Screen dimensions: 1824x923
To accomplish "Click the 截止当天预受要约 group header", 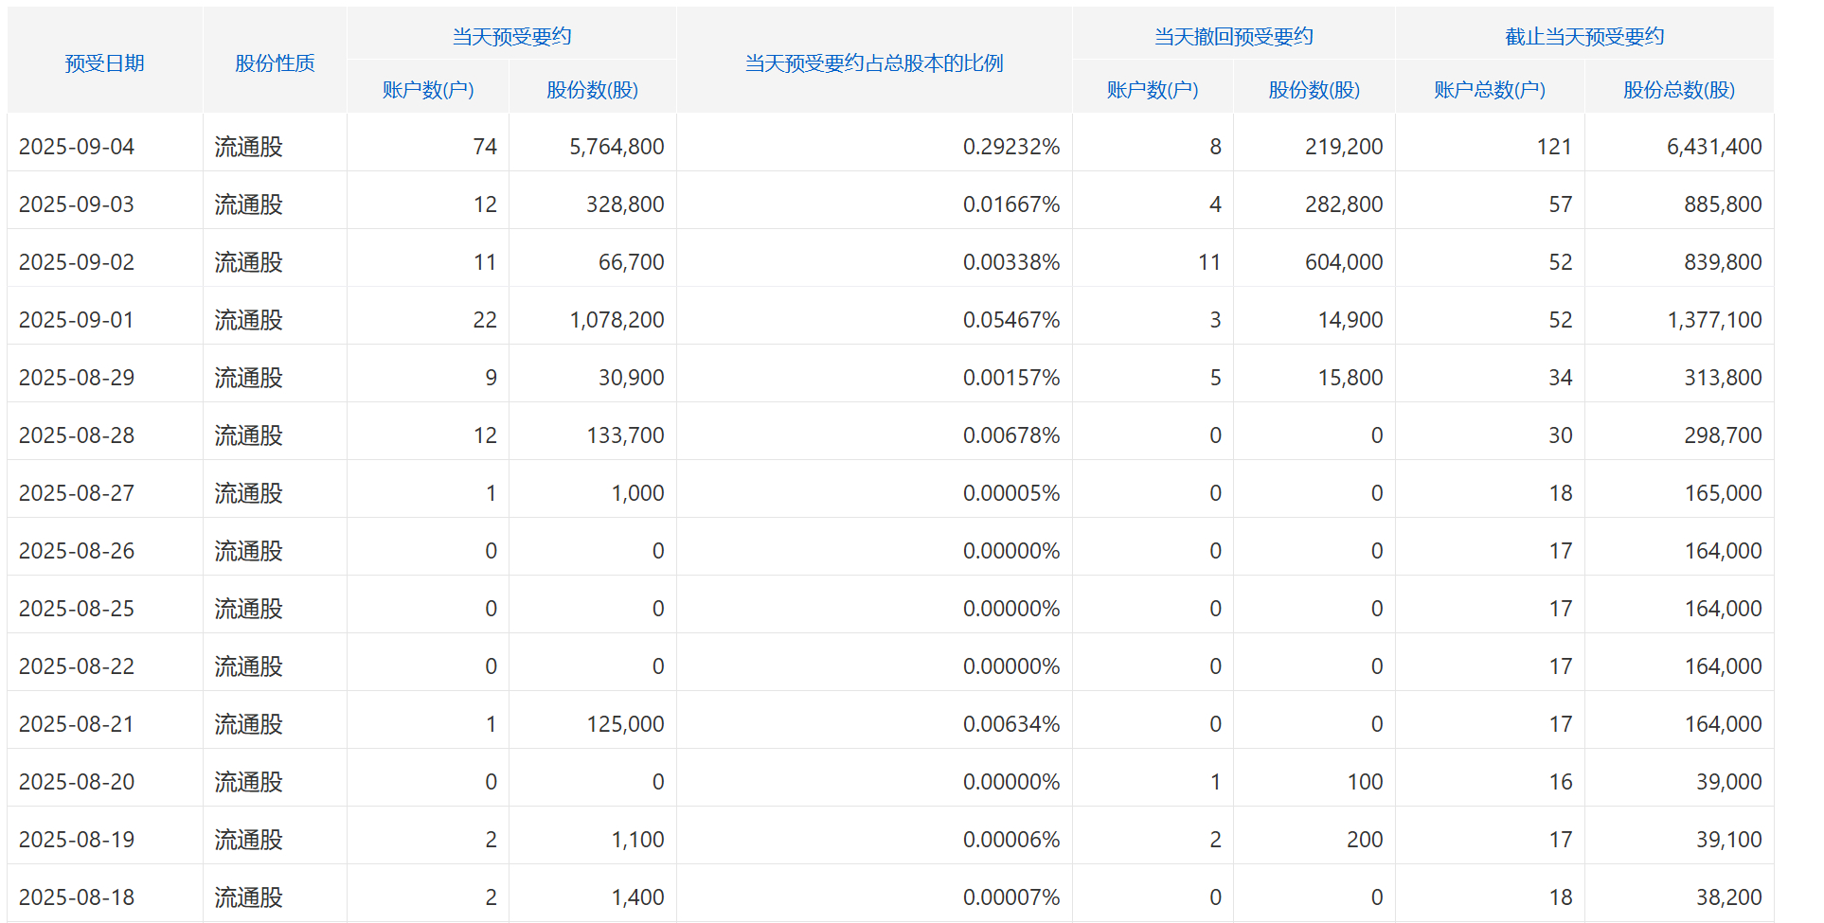I will [x=1584, y=37].
